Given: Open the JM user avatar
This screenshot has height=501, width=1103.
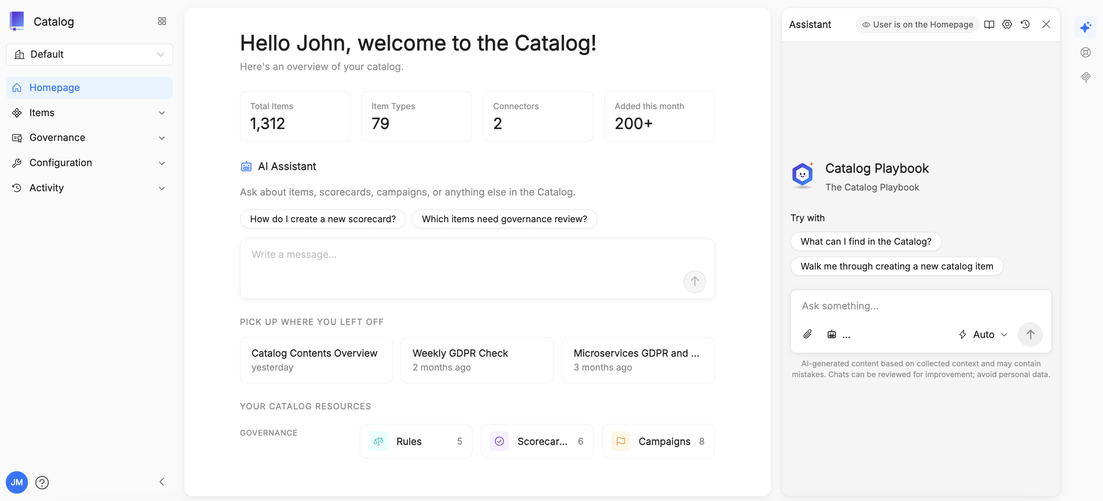Looking at the screenshot, I should [x=17, y=482].
